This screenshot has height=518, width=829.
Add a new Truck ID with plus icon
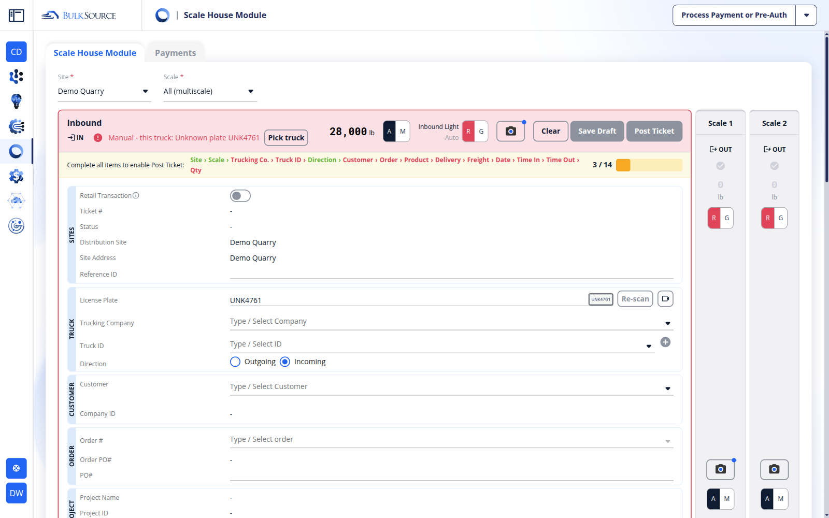point(666,342)
